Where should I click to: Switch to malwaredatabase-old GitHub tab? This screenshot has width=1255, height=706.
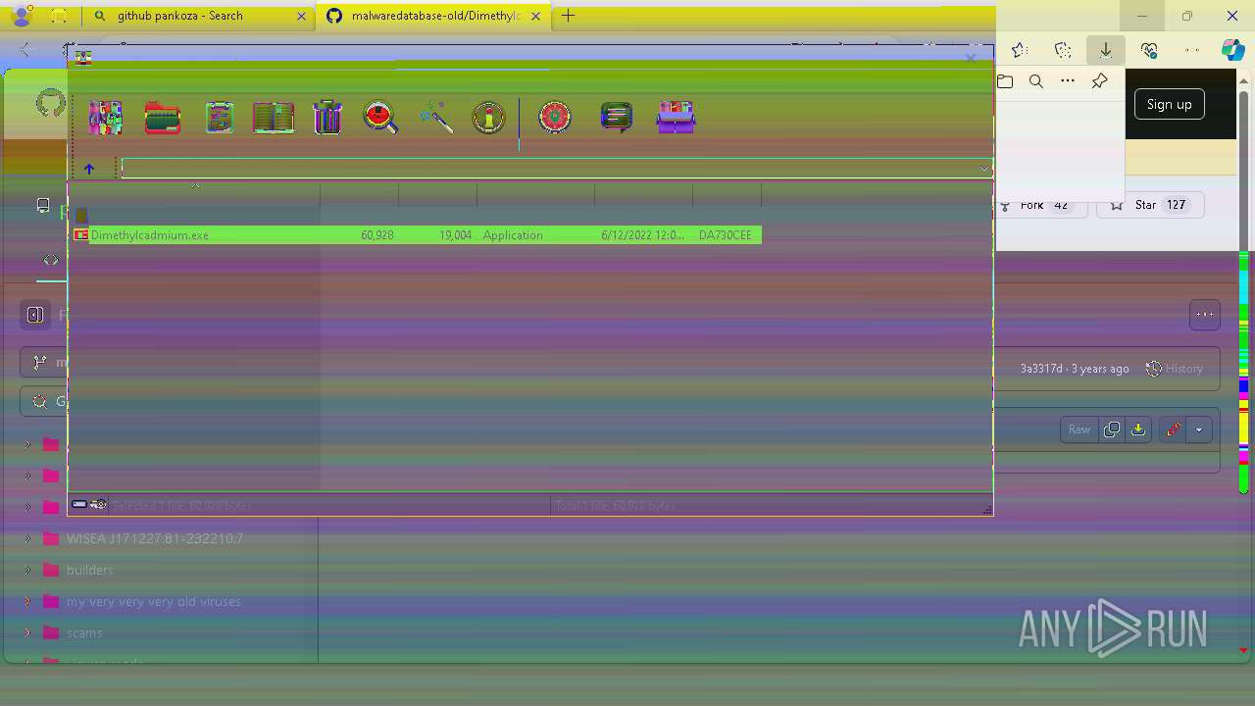coord(432,16)
